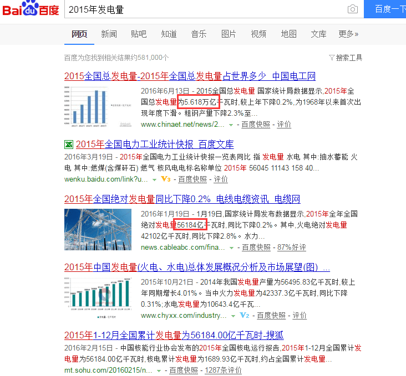The height and width of the screenshot is (376, 406).
Task: Open the 音乐 tab
Action: coord(199,34)
